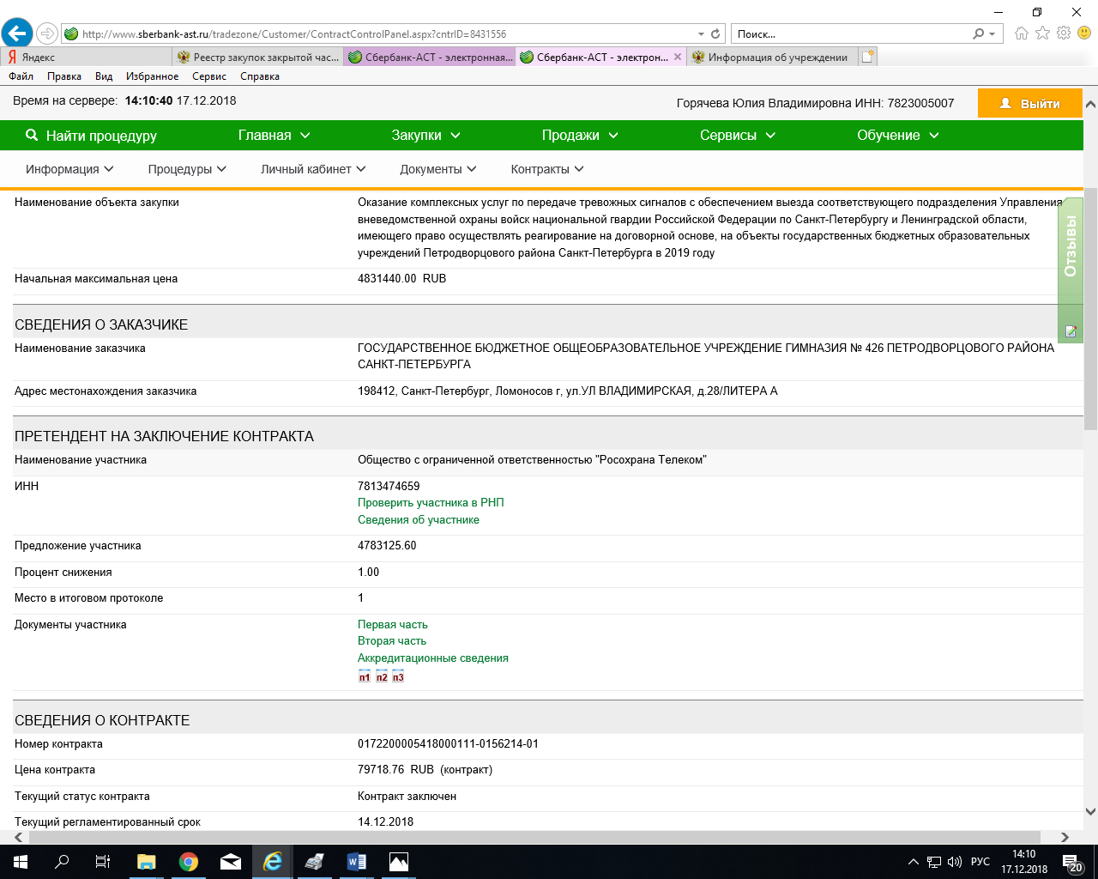Open browser settings gear icon
The image size is (1098, 879).
(x=1064, y=33)
